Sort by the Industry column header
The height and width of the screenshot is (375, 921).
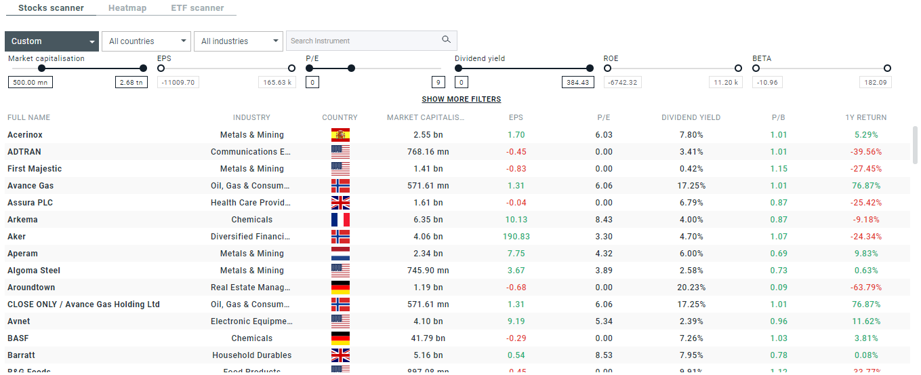pos(251,118)
